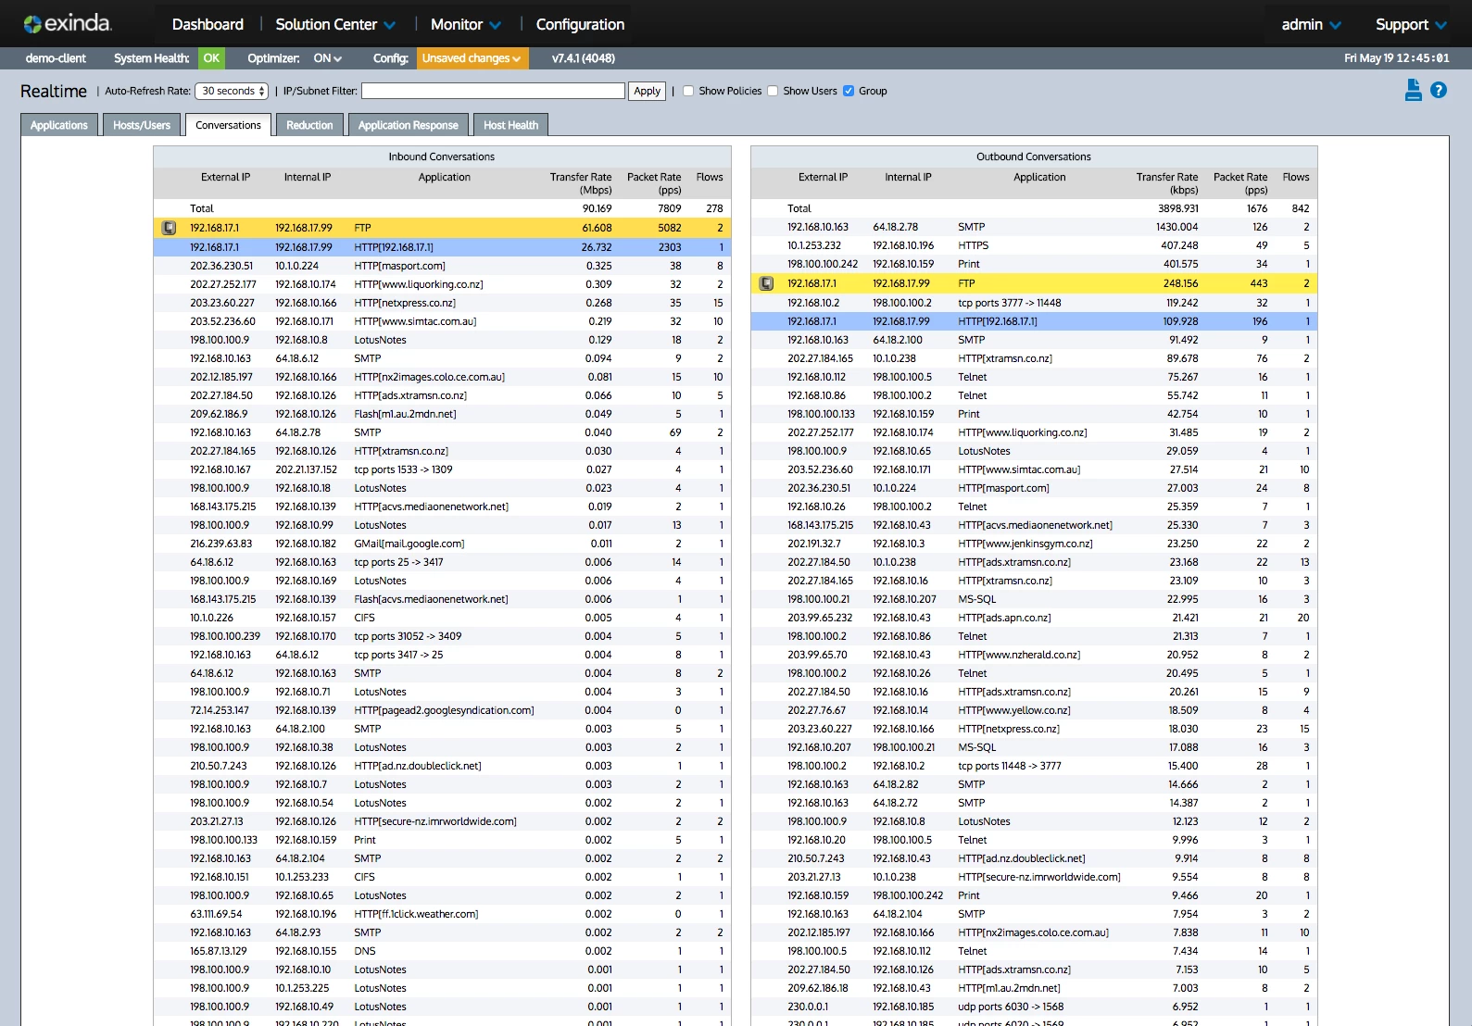
Task: Click the green System Health OK badge
Action: coord(211,58)
